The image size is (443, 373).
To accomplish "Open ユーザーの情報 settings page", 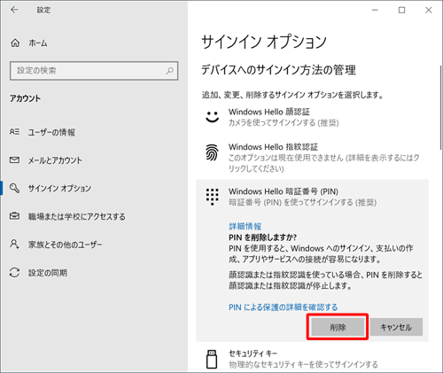I will point(51,132).
